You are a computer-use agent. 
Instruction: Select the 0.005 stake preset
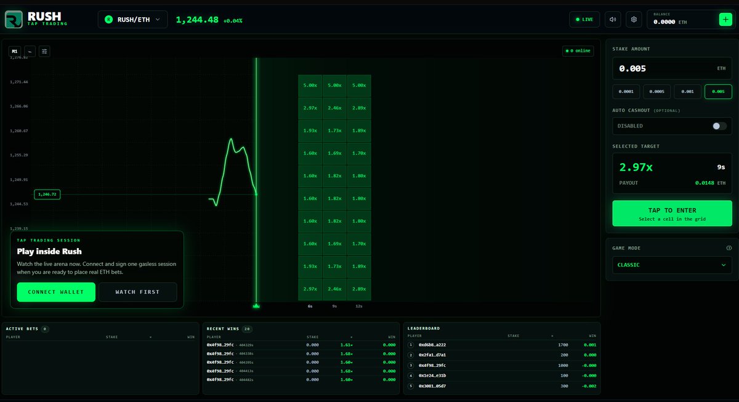(x=718, y=92)
